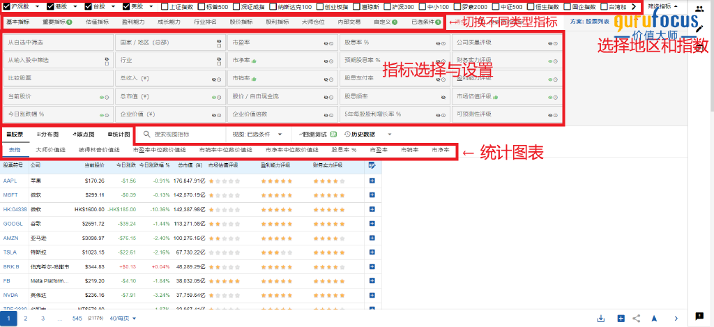This screenshot has width=714, height=327.
Task: Click the plus icon in FB row
Action: coord(372,281)
